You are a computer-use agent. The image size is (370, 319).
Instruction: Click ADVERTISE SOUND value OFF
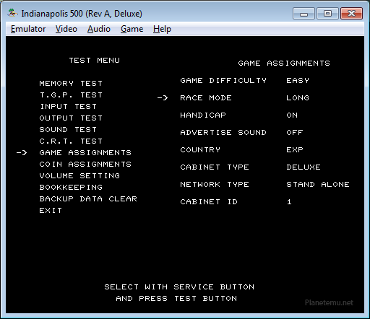pyautogui.click(x=295, y=133)
